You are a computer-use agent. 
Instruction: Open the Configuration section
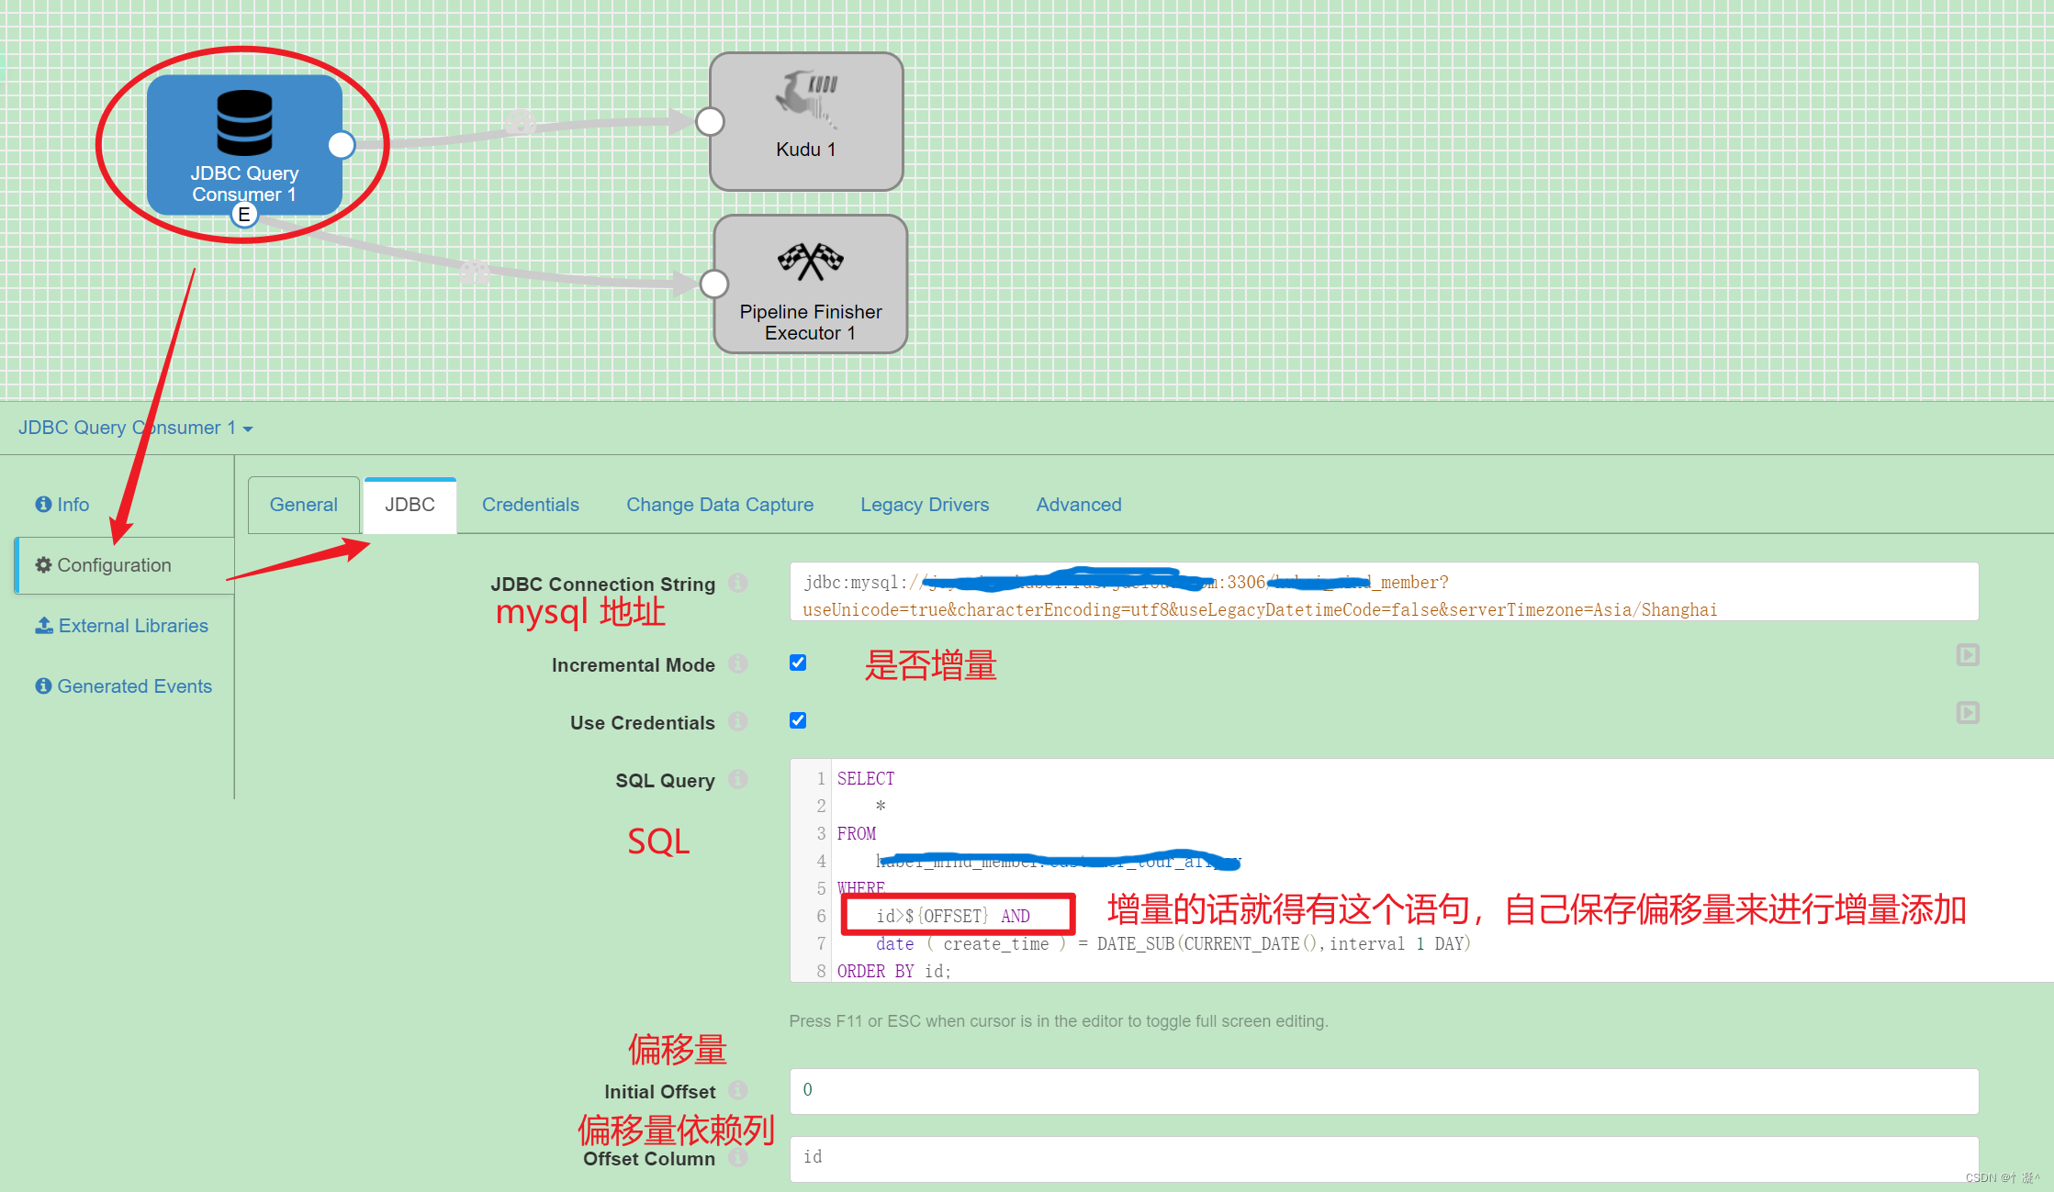click(x=125, y=565)
